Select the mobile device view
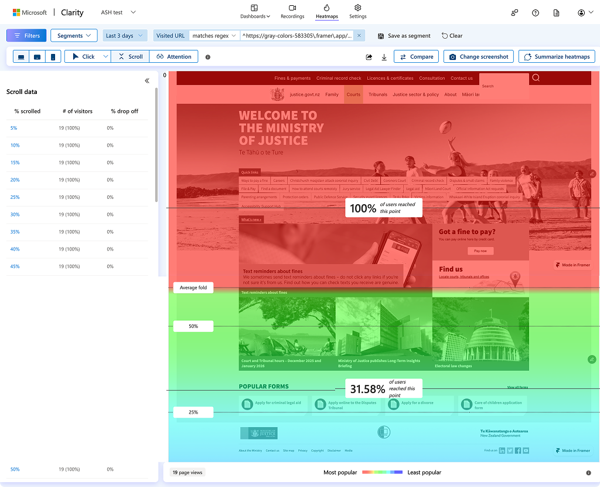Screen dimensions: 600x487 53,57
